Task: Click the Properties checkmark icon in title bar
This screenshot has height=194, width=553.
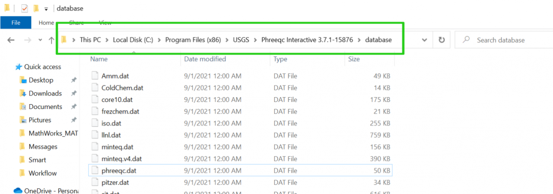Action: click(x=25, y=8)
